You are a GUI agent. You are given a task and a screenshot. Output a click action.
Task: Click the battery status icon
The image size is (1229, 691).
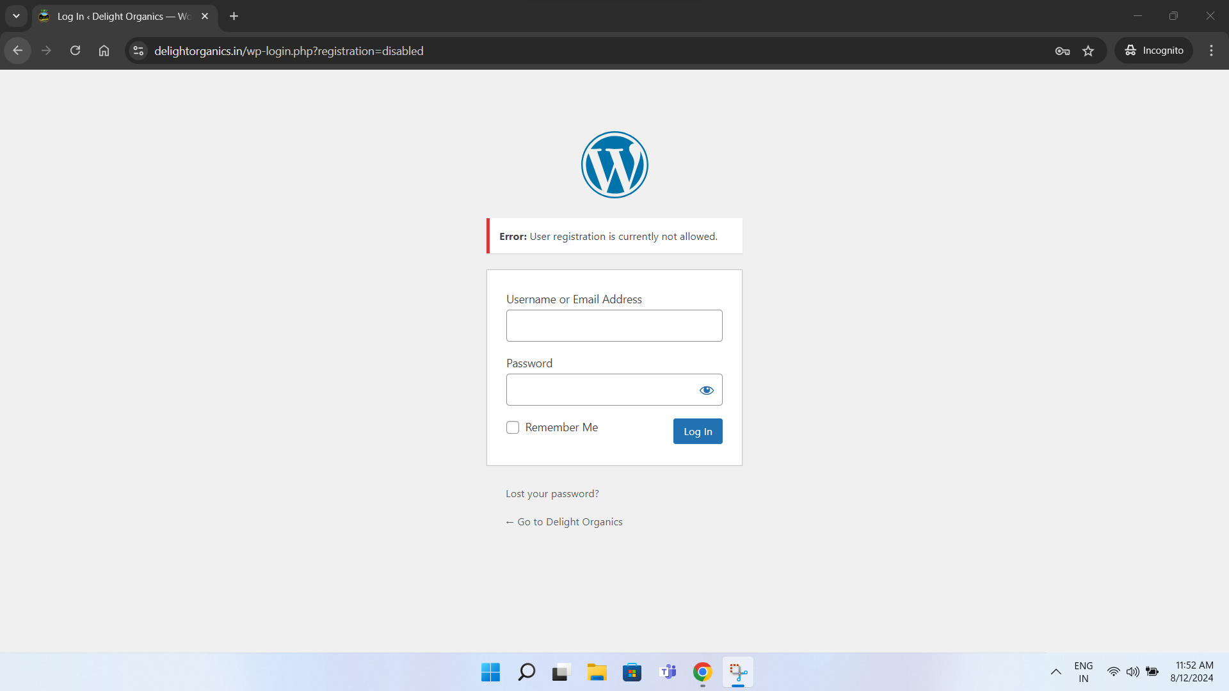(1152, 672)
